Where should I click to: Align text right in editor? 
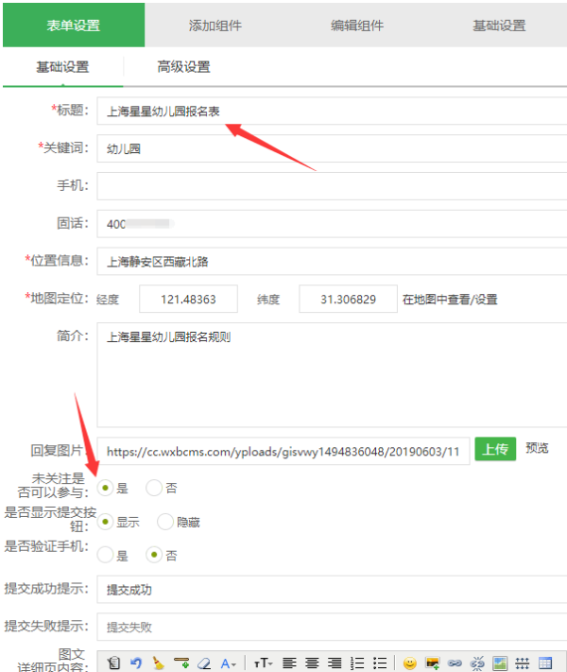click(335, 663)
